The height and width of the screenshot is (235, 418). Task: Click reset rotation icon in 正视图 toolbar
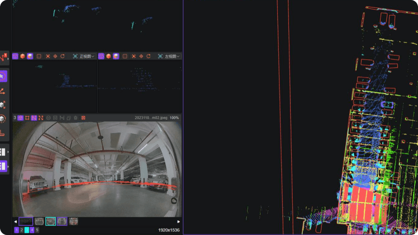pos(63,56)
